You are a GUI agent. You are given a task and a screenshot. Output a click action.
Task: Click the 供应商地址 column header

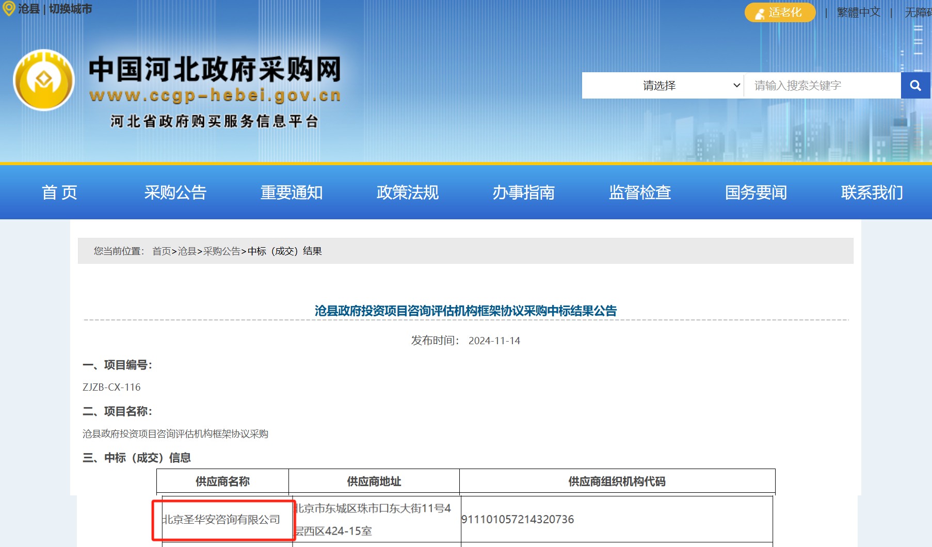point(374,481)
